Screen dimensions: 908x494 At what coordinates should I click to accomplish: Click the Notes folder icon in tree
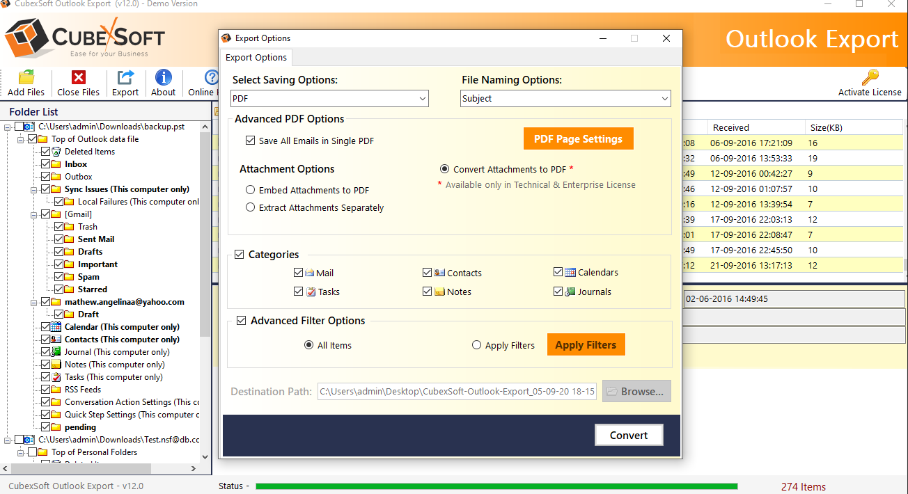56,365
